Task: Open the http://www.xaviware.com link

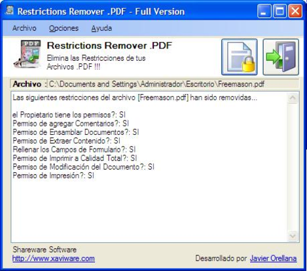Action: tap(54, 259)
